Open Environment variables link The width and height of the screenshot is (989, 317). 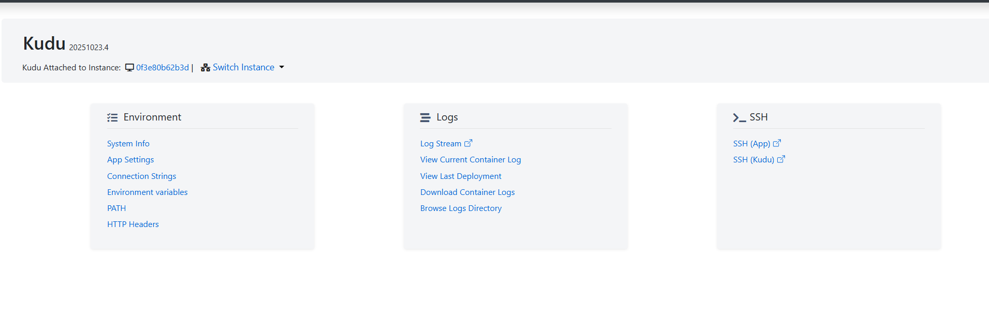[147, 192]
